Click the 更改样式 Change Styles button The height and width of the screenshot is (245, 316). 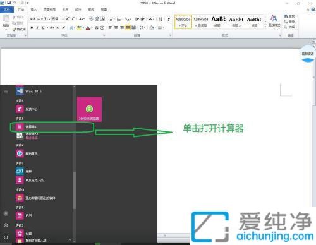[274, 22]
